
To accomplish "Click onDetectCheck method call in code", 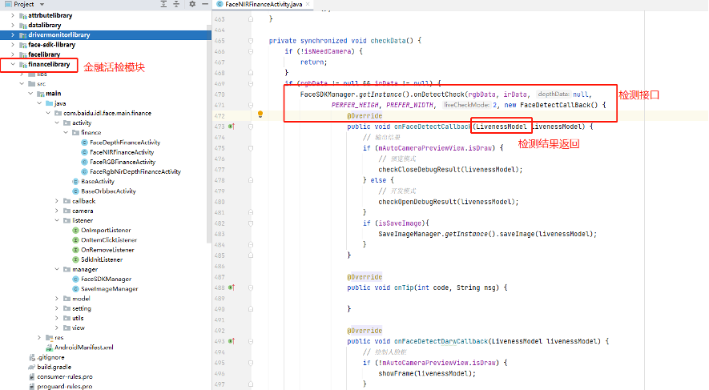I will coord(439,94).
